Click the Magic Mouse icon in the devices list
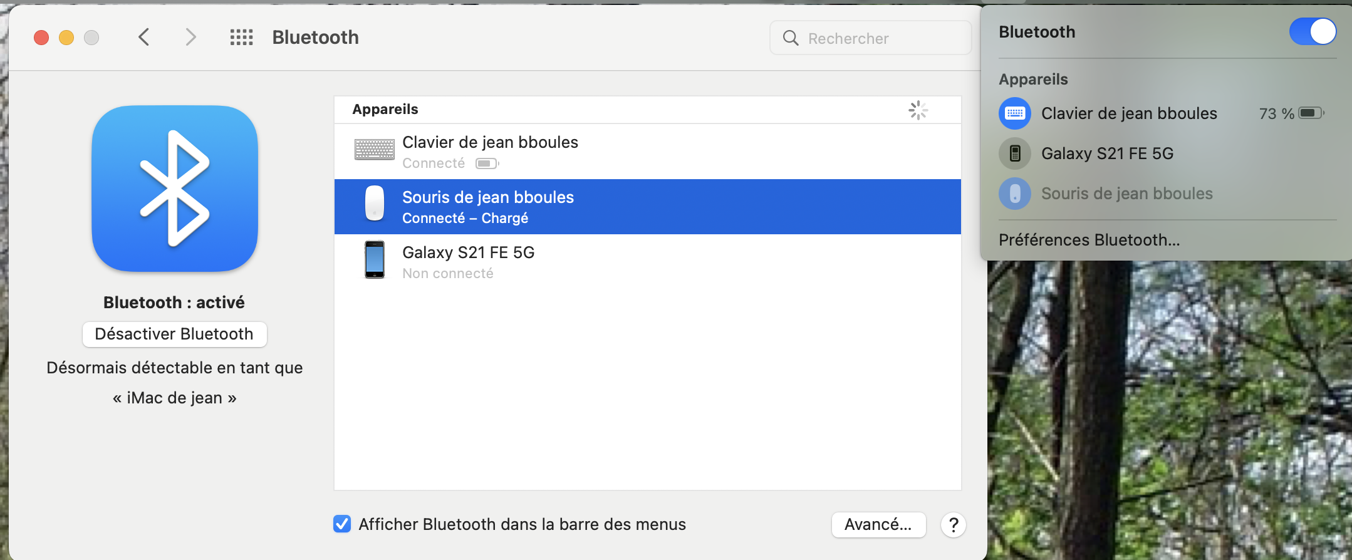 tap(375, 203)
